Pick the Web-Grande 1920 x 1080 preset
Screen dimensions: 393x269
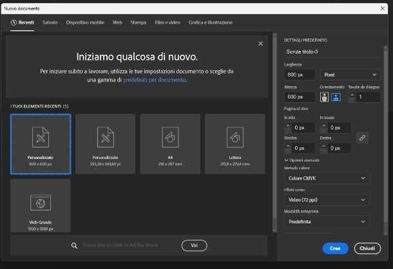[41, 206]
